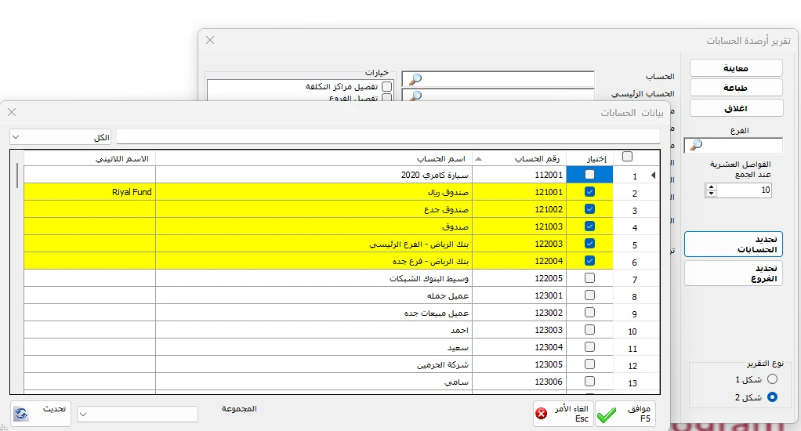Select the 'سيارة كامري 2020' account name
This screenshot has width=801, height=431.
pos(314,175)
